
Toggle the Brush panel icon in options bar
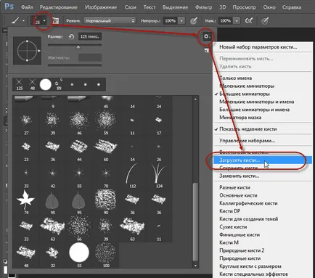click(56, 21)
